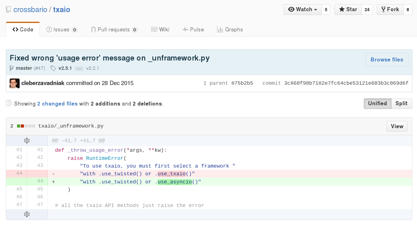Open the Pull requests tab

click(114, 29)
